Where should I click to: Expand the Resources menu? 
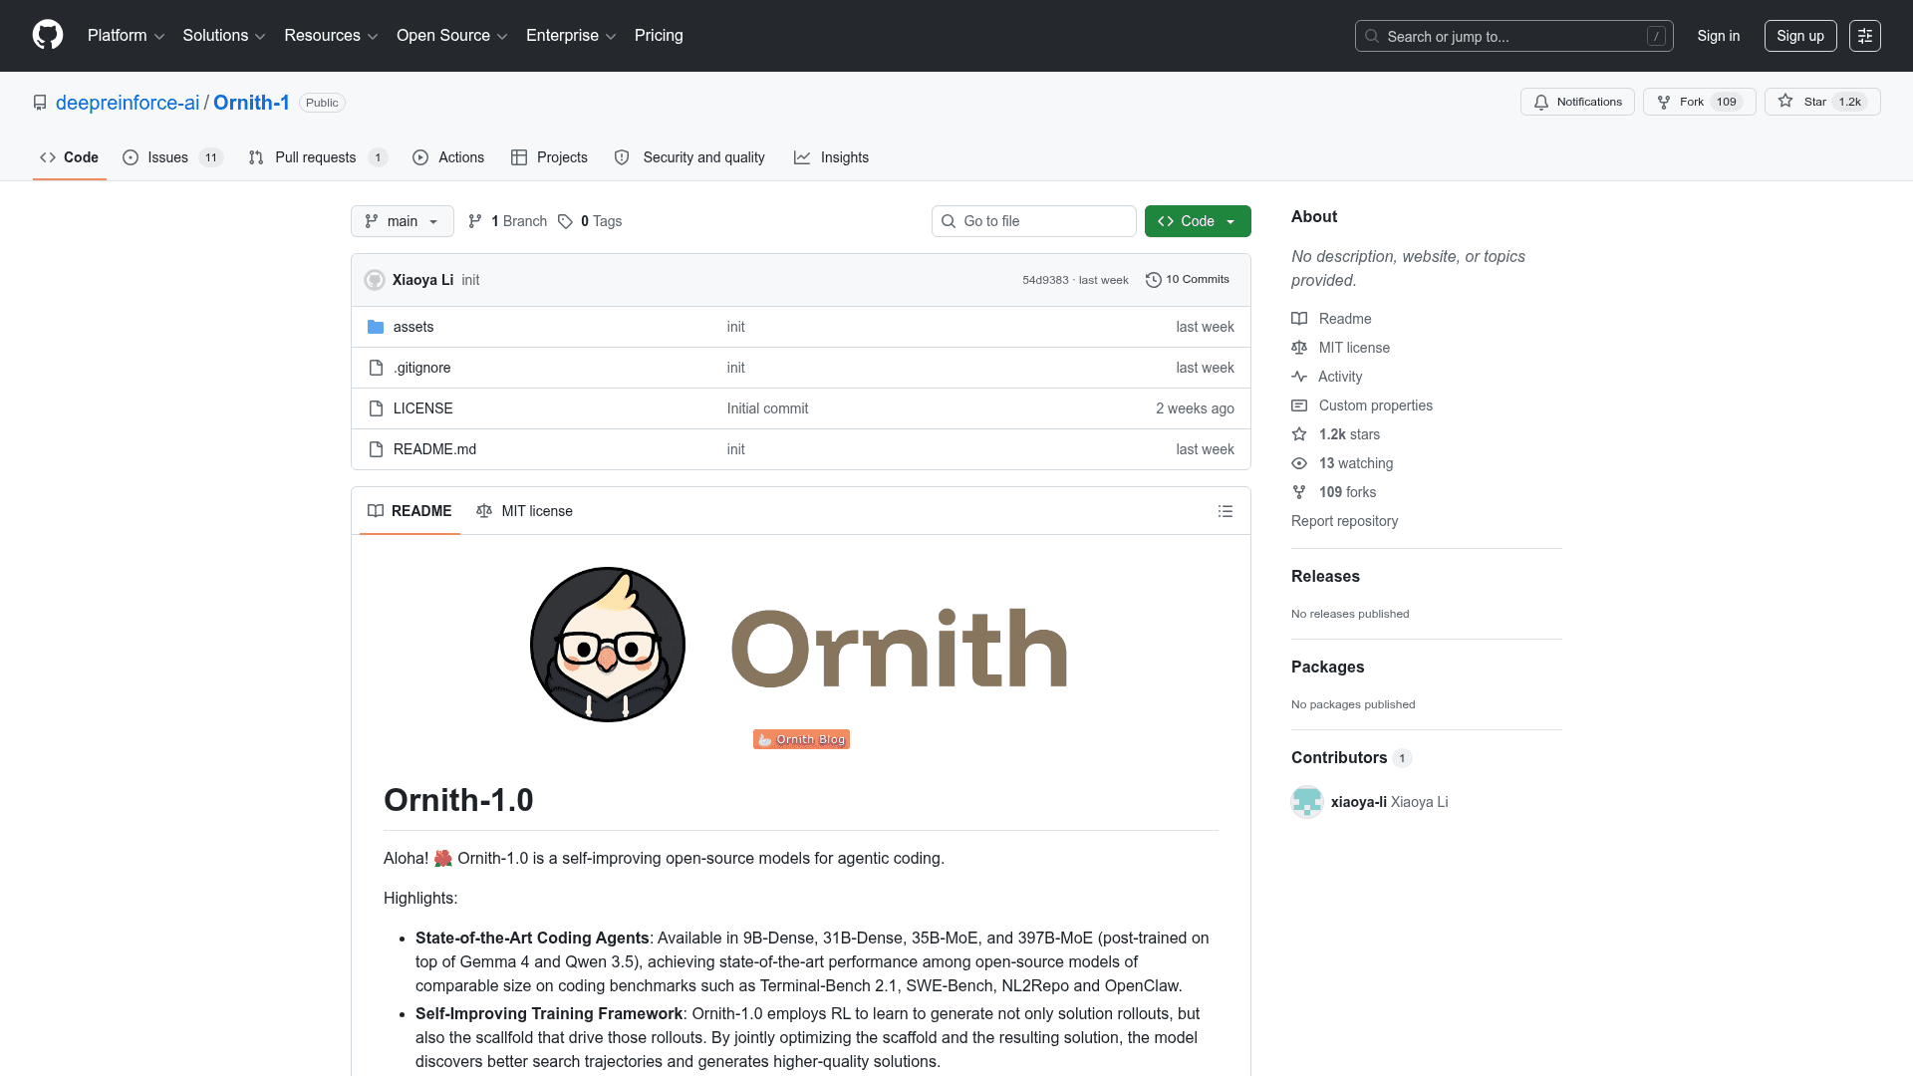(x=331, y=36)
